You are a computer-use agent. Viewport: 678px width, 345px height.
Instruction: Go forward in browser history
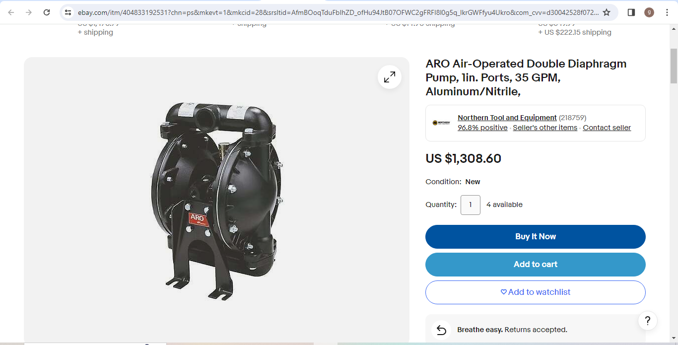click(x=29, y=12)
